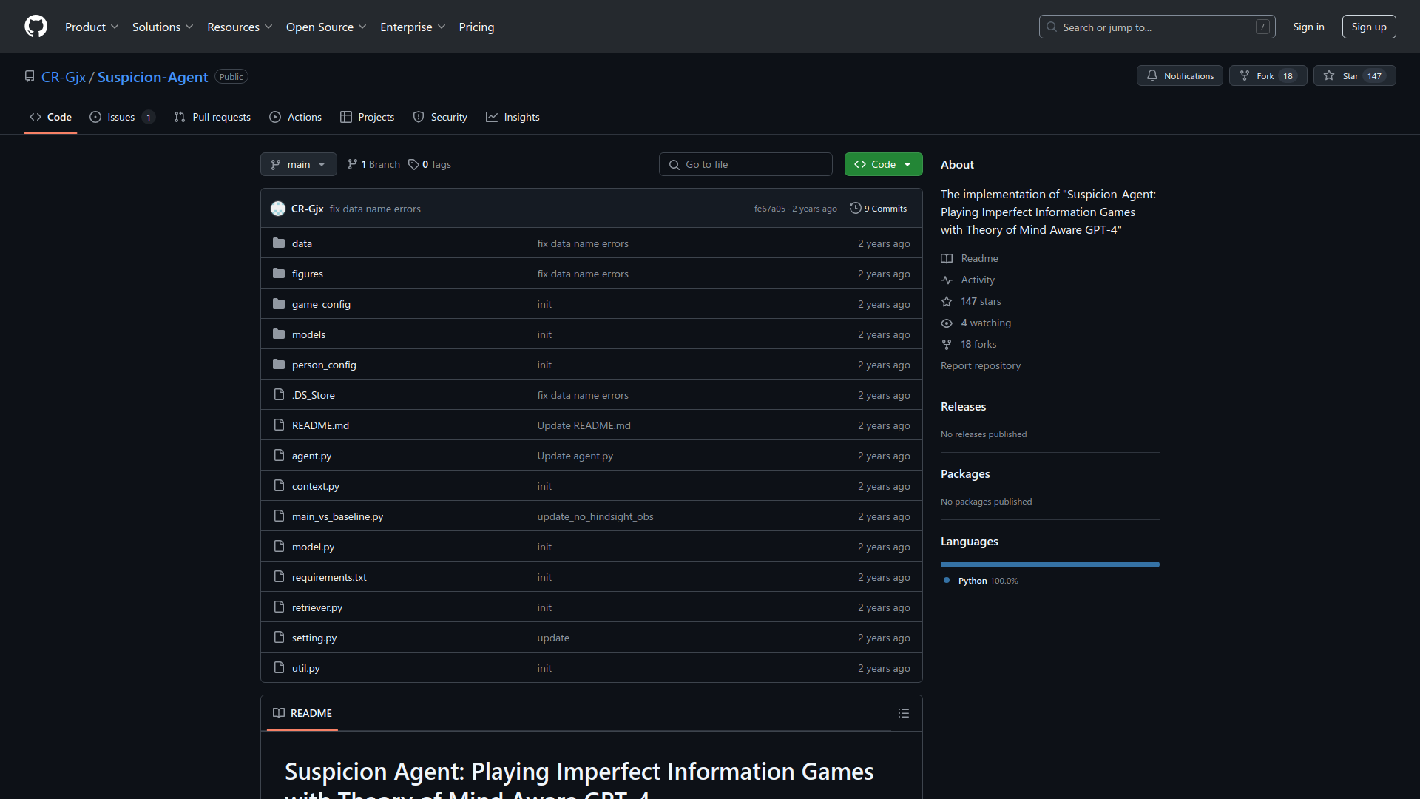Select the Code repository tab
1420x799 pixels.
pos(50,117)
